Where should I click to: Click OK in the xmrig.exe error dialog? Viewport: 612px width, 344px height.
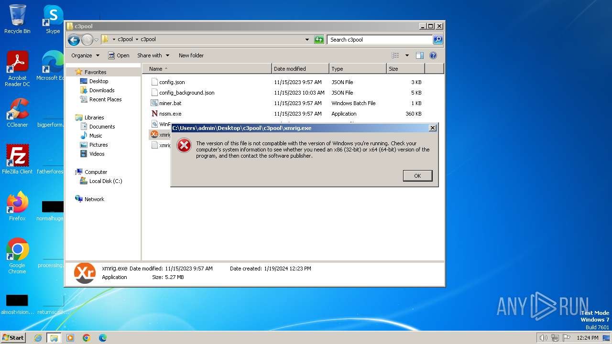click(x=417, y=176)
